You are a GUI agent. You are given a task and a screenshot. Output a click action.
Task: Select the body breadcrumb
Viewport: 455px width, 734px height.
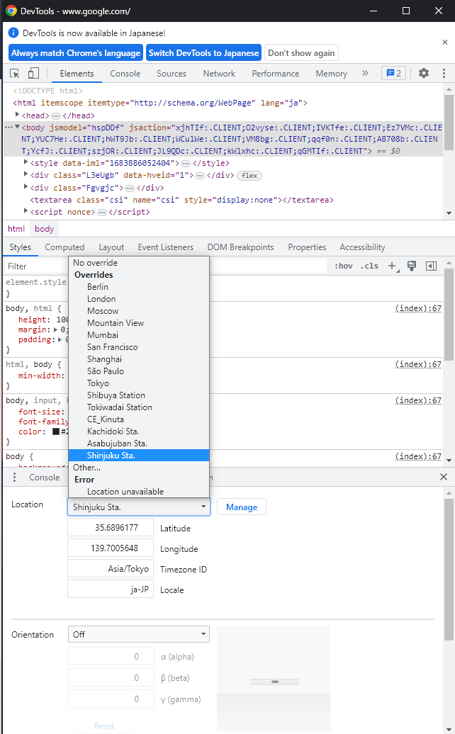pyautogui.click(x=45, y=228)
